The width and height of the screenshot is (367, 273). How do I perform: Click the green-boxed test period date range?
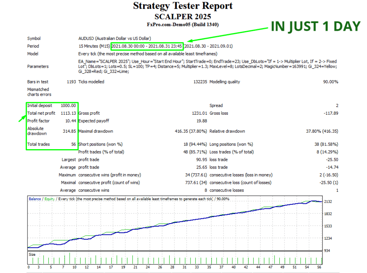146,46
